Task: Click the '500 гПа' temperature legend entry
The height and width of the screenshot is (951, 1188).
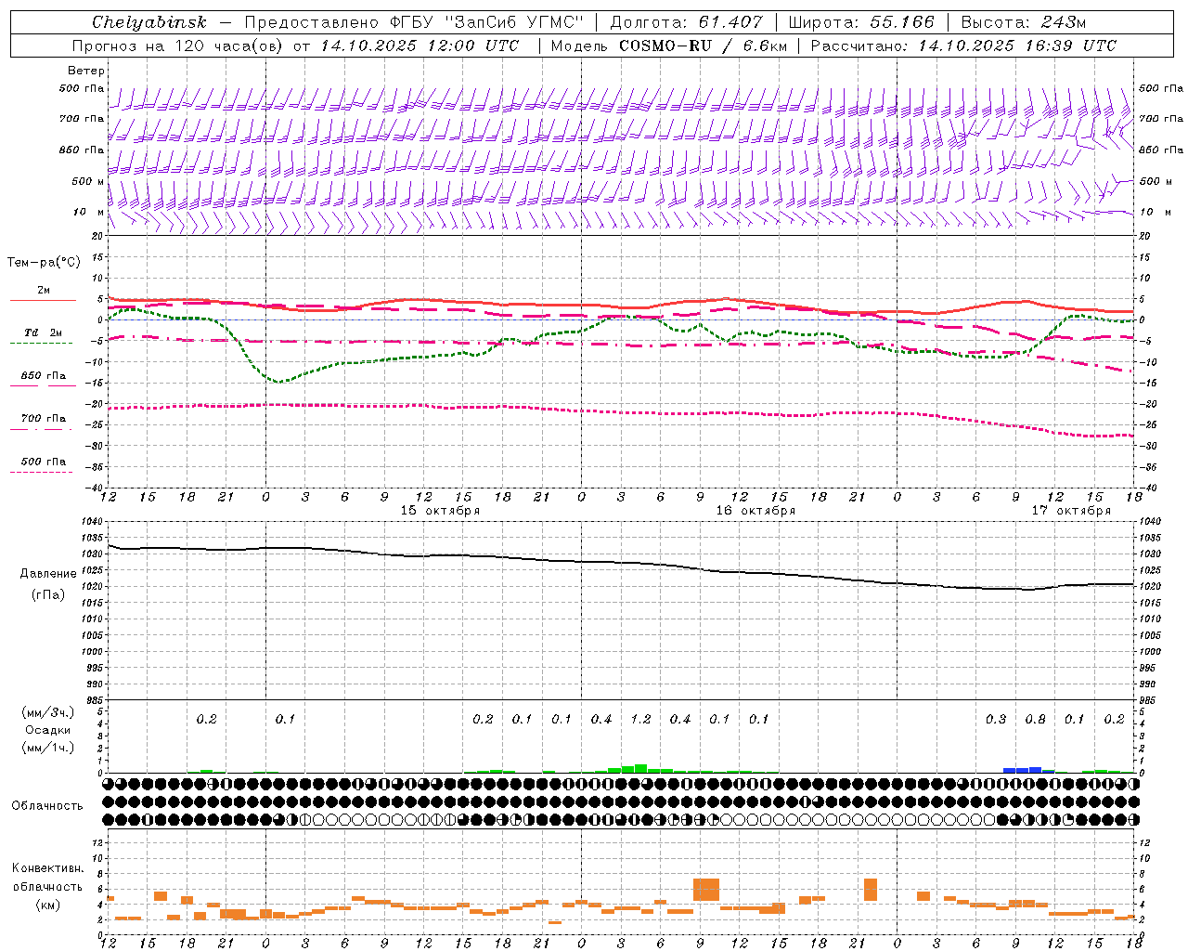Action: pos(44,462)
